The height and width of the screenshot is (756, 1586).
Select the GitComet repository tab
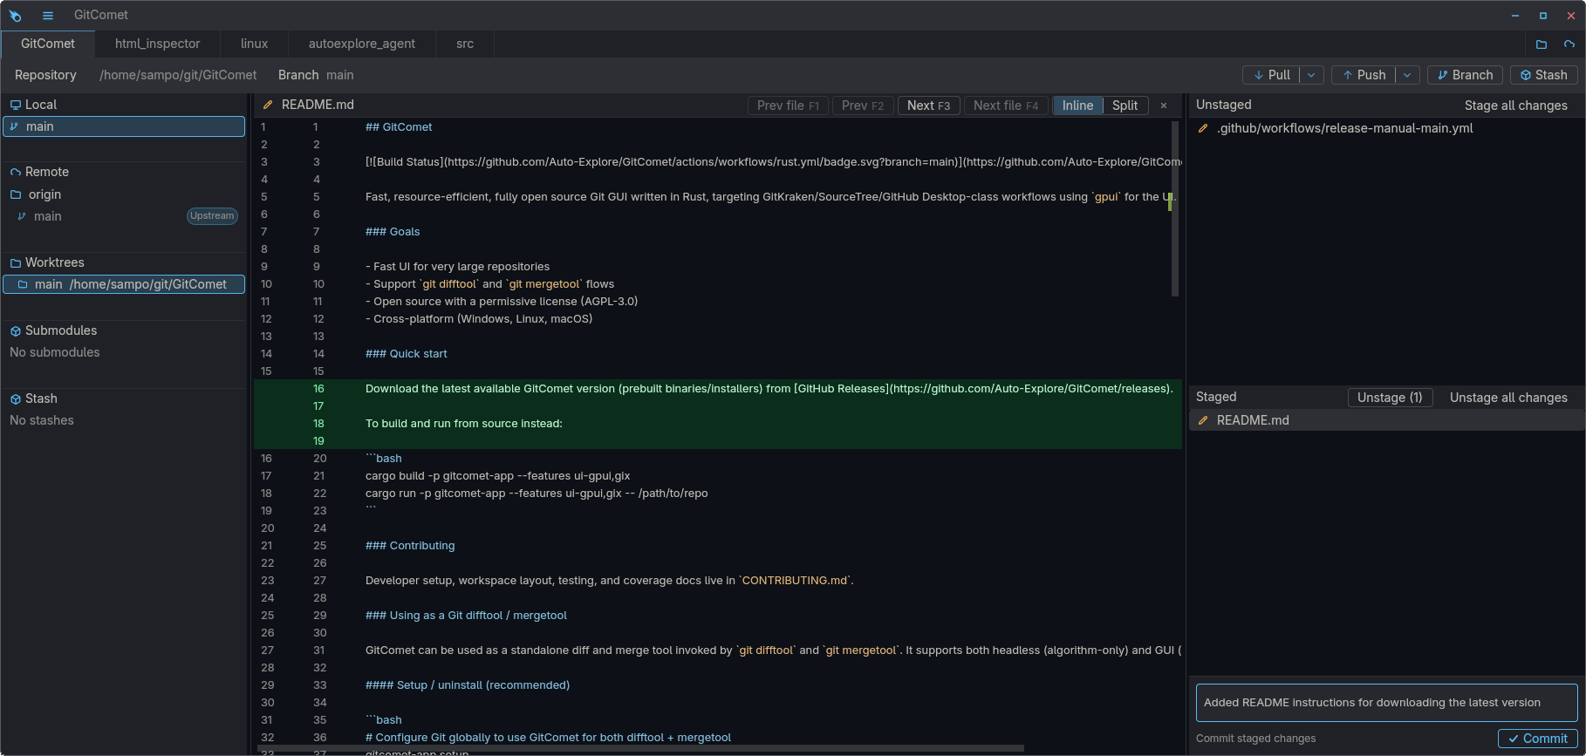[x=48, y=44]
